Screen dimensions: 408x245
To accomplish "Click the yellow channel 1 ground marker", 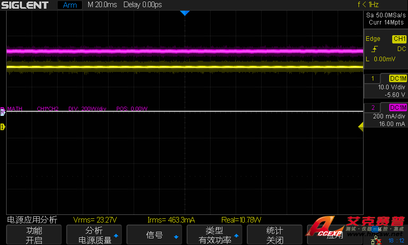I will (3, 127).
